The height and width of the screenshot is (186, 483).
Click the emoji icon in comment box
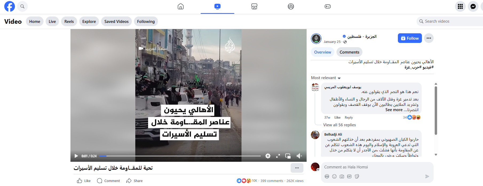[334, 176]
